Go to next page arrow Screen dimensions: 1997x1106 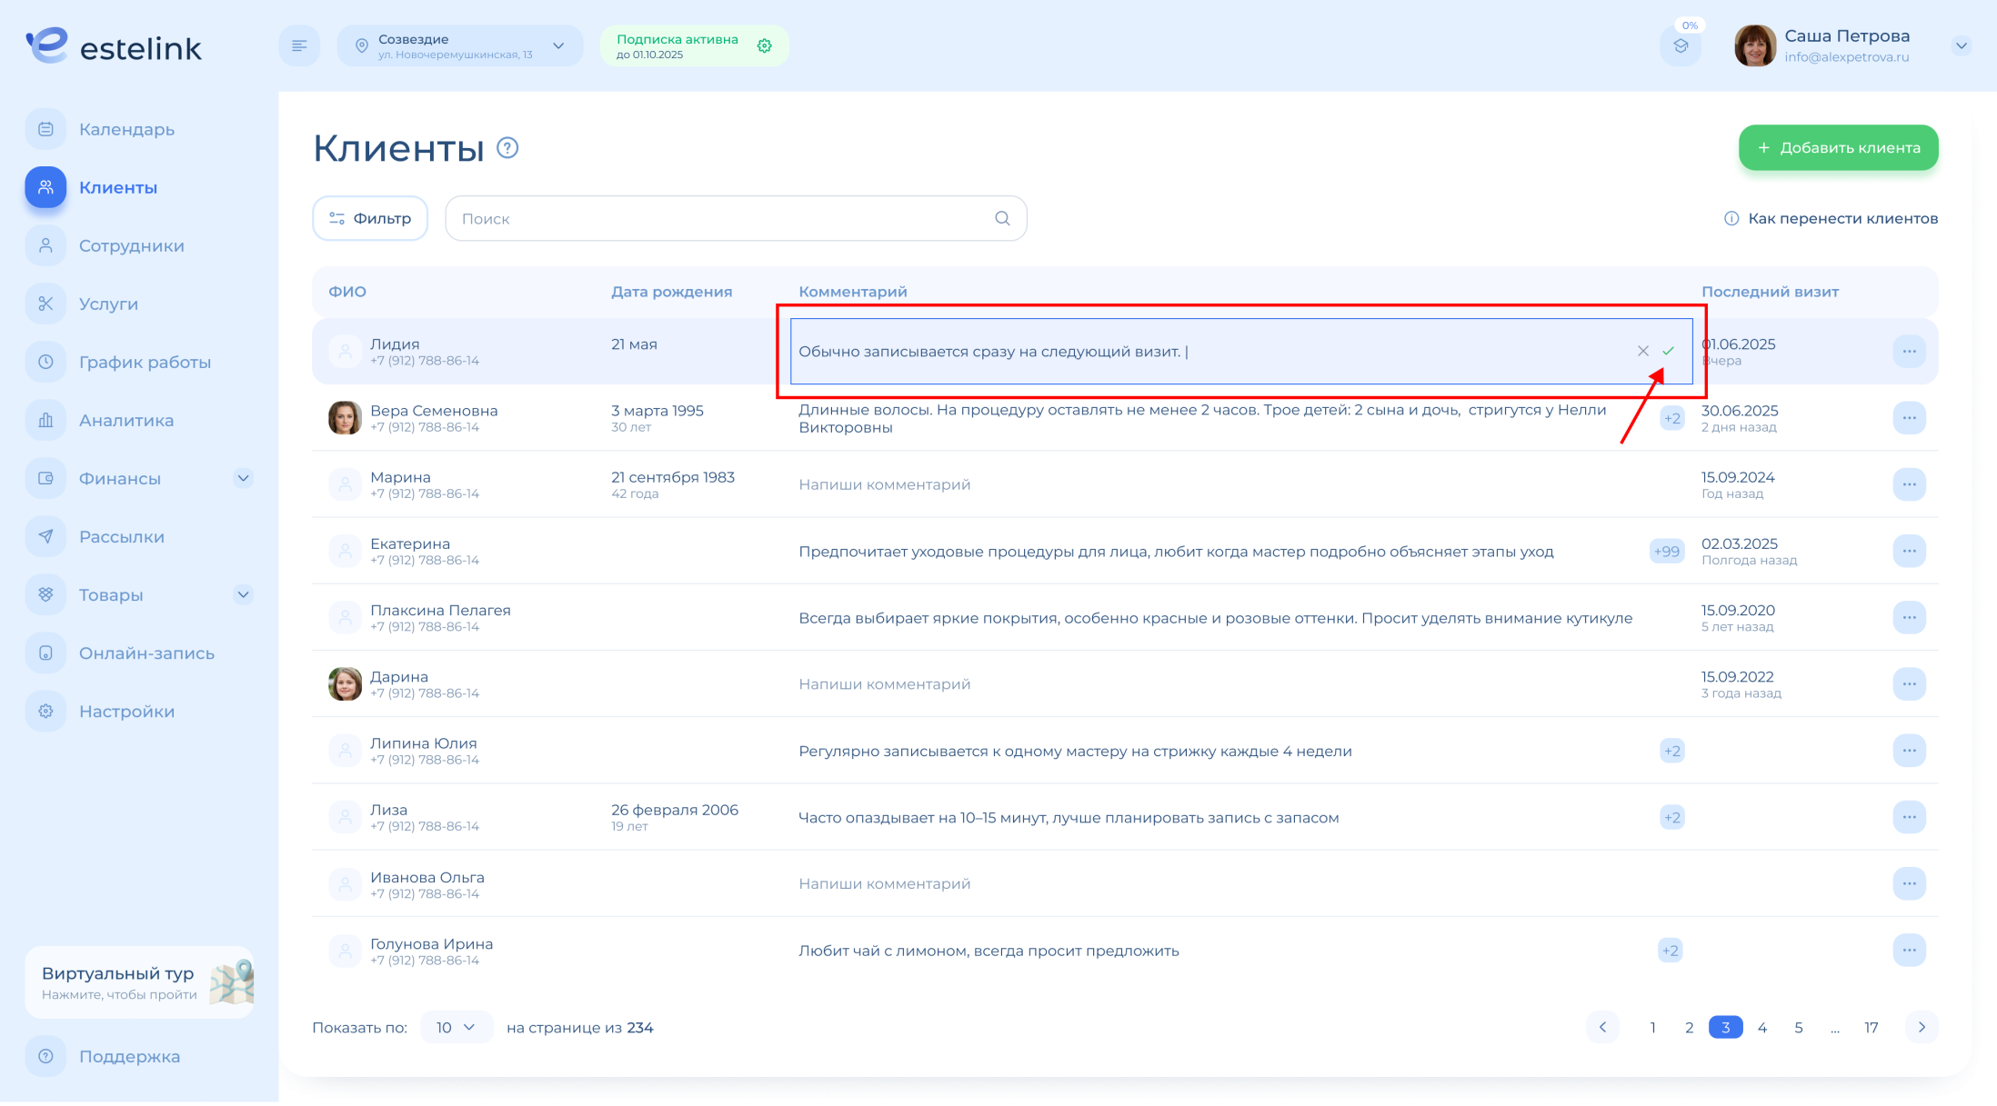(1922, 1027)
